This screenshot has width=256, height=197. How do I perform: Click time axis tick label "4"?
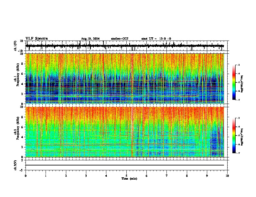[106, 176]
